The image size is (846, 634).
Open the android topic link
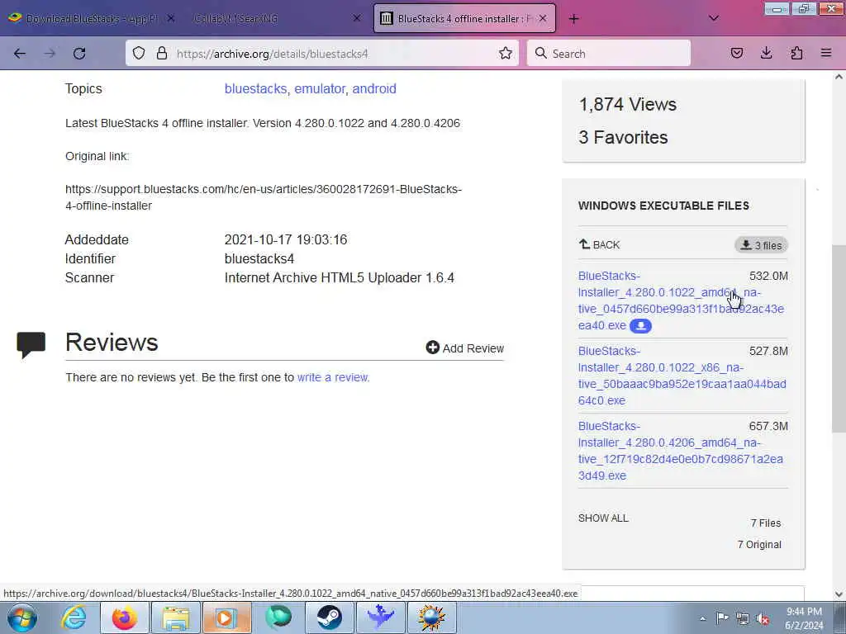[x=374, y=88]
